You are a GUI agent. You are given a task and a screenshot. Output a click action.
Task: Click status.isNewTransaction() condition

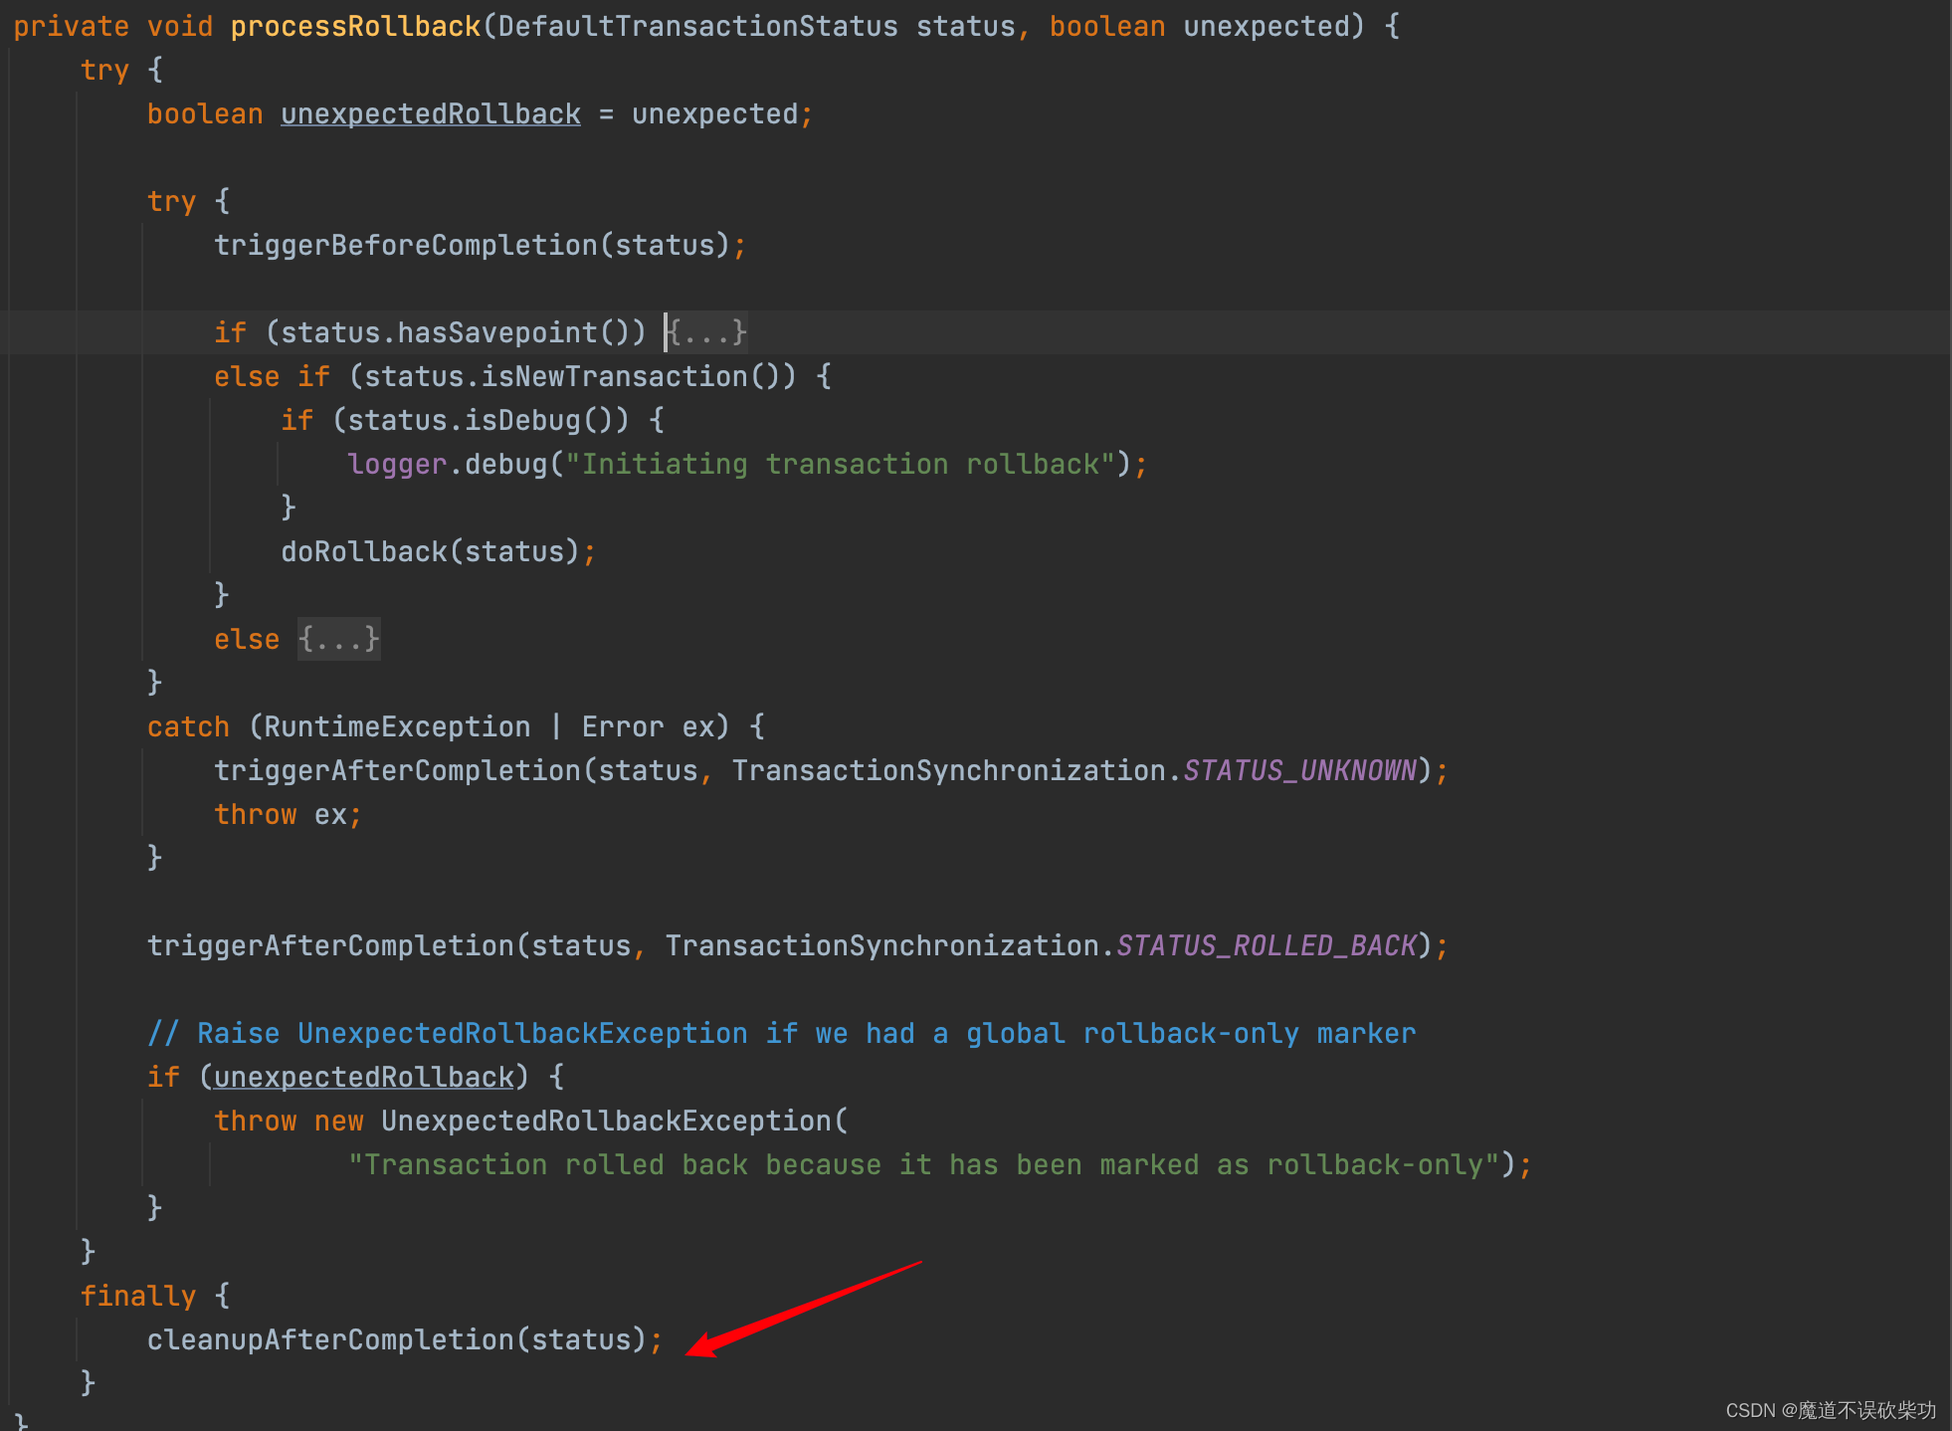click(x=572, y=376)
